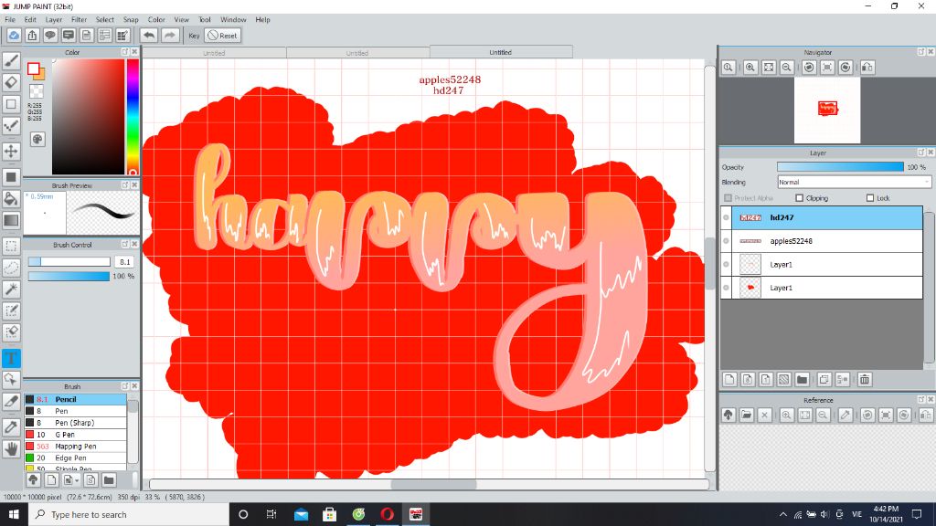This screenshot has width=936, height=526.
Task: Choose the Select Pen tool
Action: click(11, 310)
